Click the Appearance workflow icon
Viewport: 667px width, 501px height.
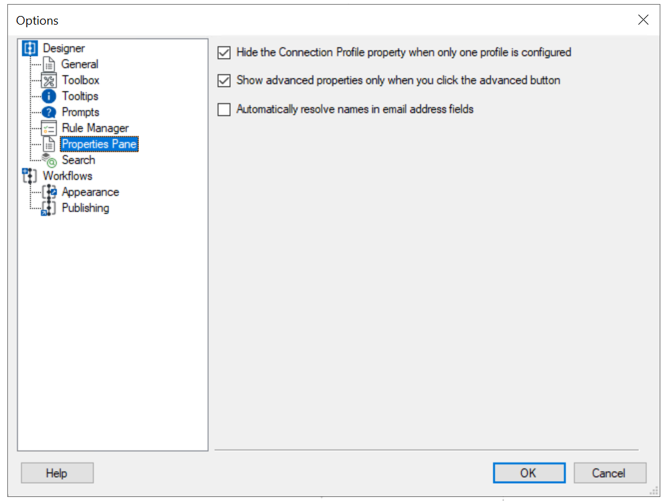point(50,192)
